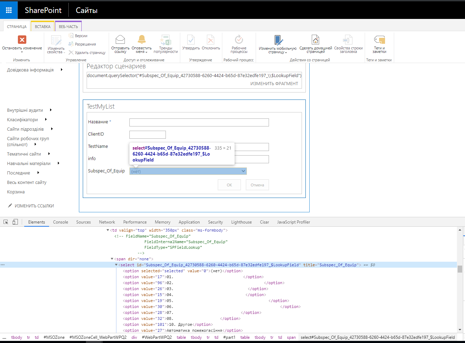Expand Сайти підрозділів navigation arrow
This screenshot has height=343, width=465.
click(x=52, y=129)
